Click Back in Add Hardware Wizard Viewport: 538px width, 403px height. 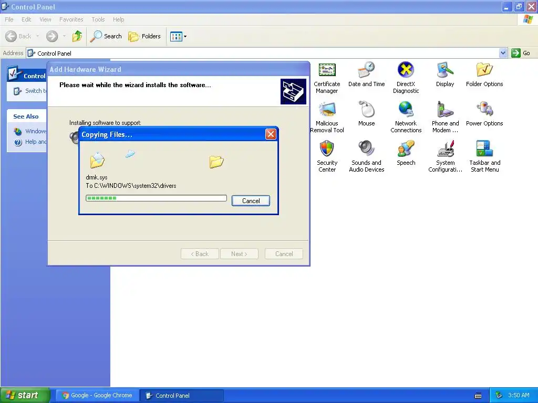[200, 254]
